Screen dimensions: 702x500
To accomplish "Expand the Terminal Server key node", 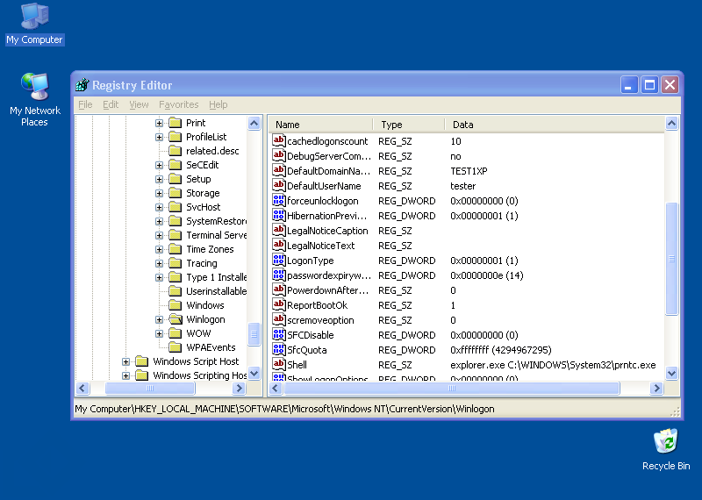I will pyautogui.click(x=160, y=235).
